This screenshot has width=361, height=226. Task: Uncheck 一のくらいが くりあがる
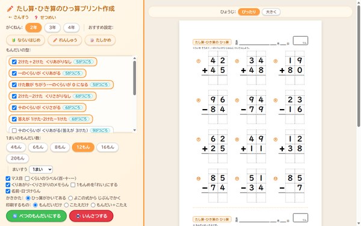(14, 74)
